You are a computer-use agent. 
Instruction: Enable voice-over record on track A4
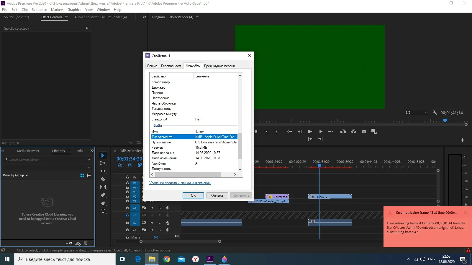coord(168,230)
